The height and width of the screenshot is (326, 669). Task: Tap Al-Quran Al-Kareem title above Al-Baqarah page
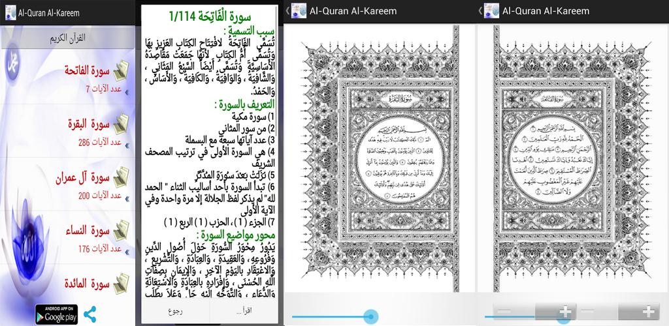coord(353,10)
